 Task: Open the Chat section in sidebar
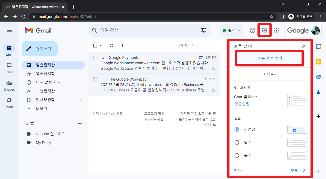[9, 68]
